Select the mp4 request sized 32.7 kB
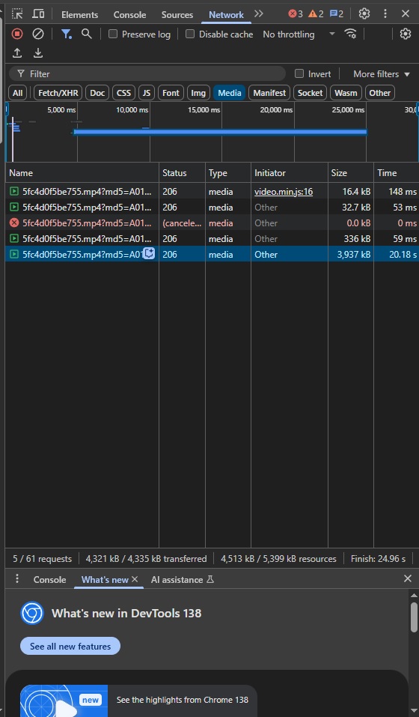The height and width of the screenshot is (717, 419). coord(212,207)
